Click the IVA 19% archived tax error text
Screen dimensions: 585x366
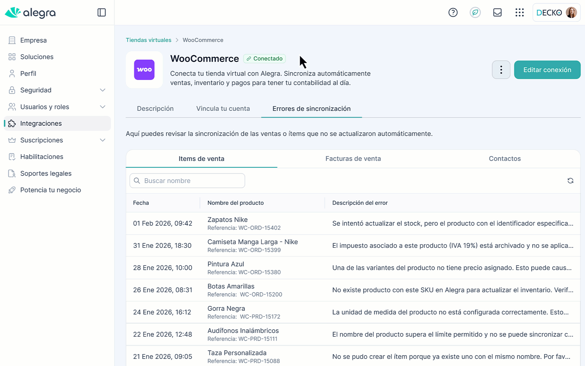[x=453, y=246]
